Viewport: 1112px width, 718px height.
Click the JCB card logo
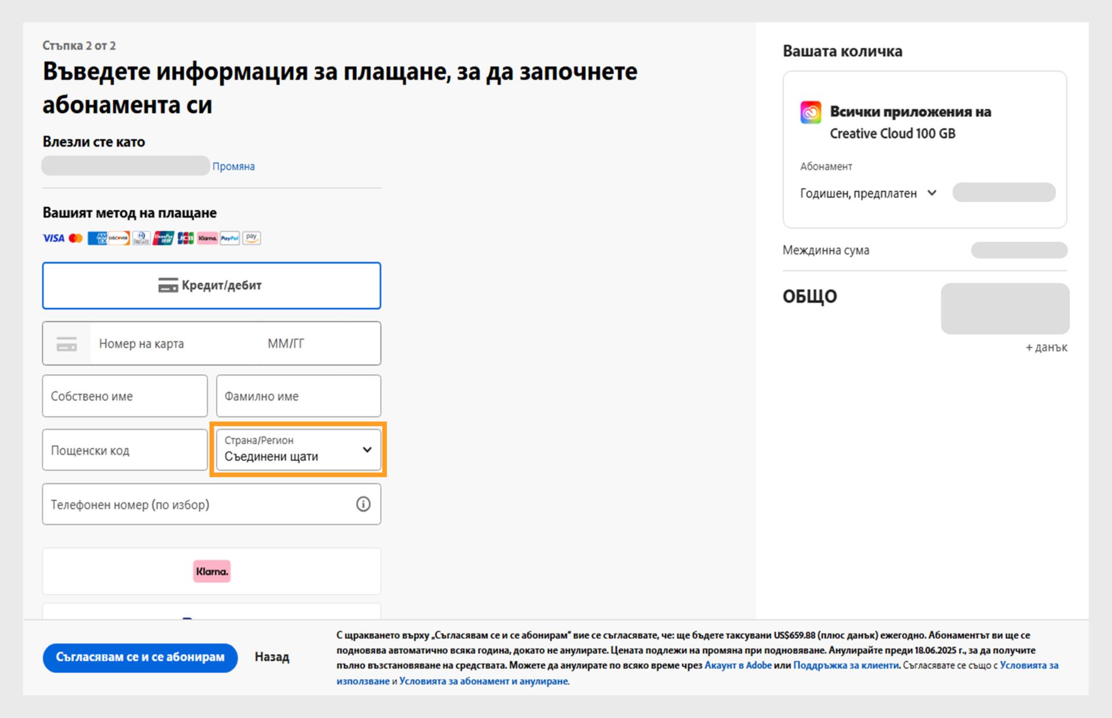point(185,238)
